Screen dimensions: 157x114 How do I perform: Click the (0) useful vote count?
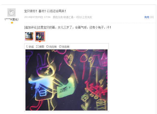(x=152, y=17)
